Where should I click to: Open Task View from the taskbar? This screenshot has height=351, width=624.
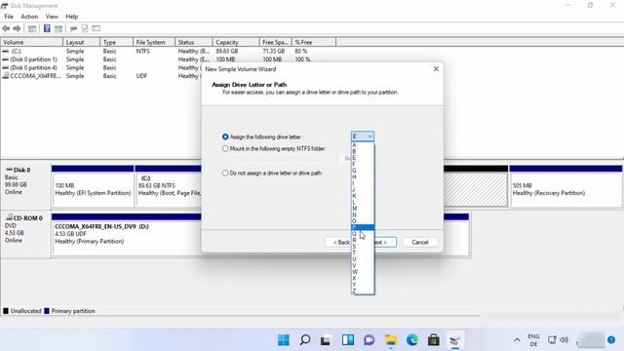(x=326, y=340)
